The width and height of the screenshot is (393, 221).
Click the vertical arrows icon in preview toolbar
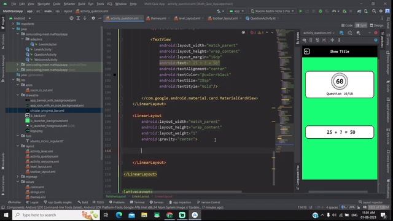339,40
